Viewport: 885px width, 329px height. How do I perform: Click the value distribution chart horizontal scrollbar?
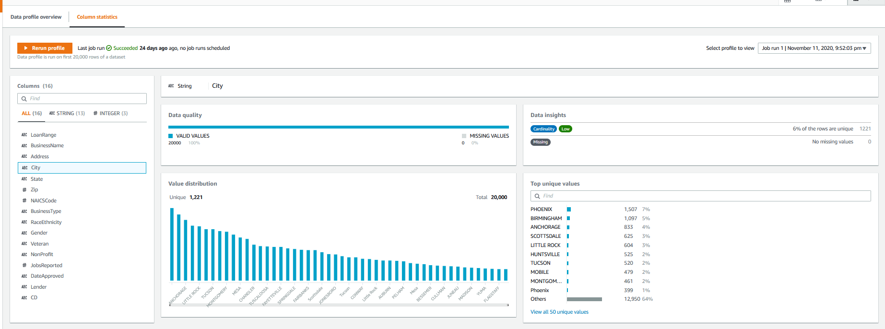pyautogui.click(x=339, y=305)
